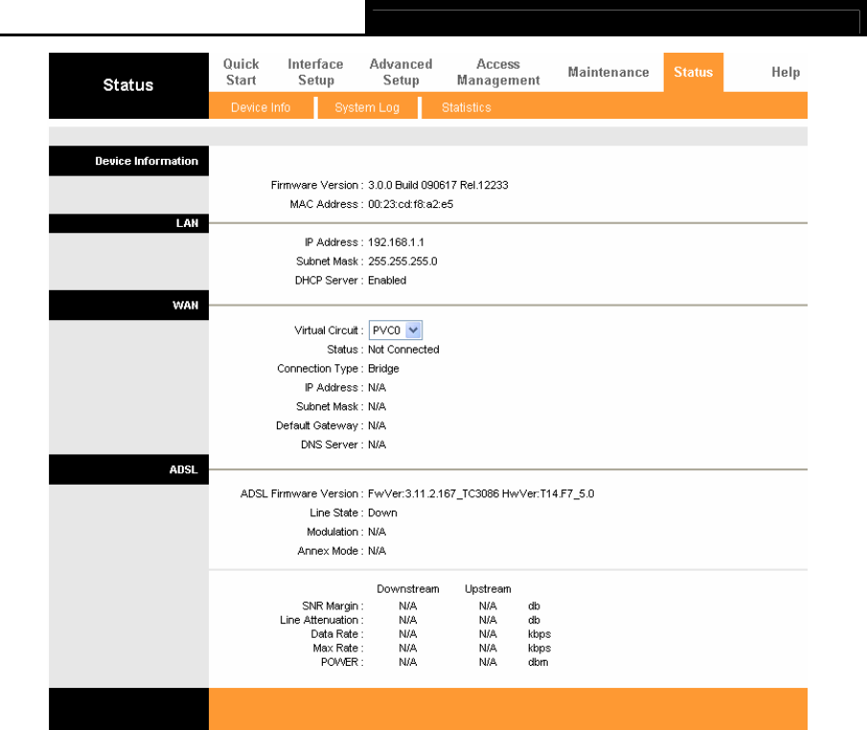Click the Upstream column heading
Image resolution: width=867 pixels, height=730 pixels.
click(488, 589)
